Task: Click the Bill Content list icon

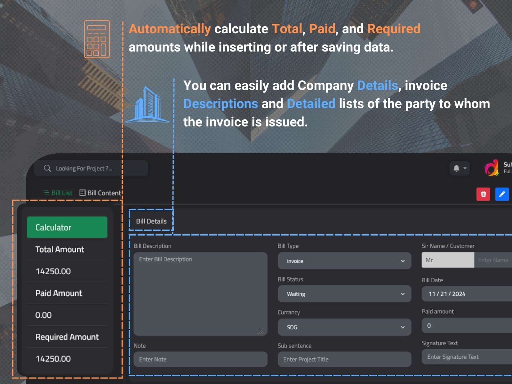Action: (83, 193)
